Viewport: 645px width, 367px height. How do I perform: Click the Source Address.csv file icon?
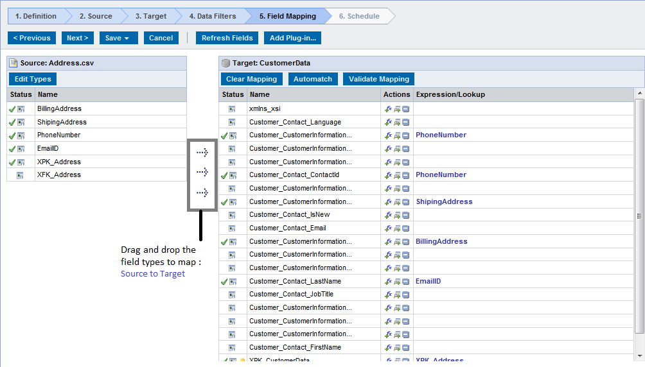pyautogui.click(x=13, y=63)
